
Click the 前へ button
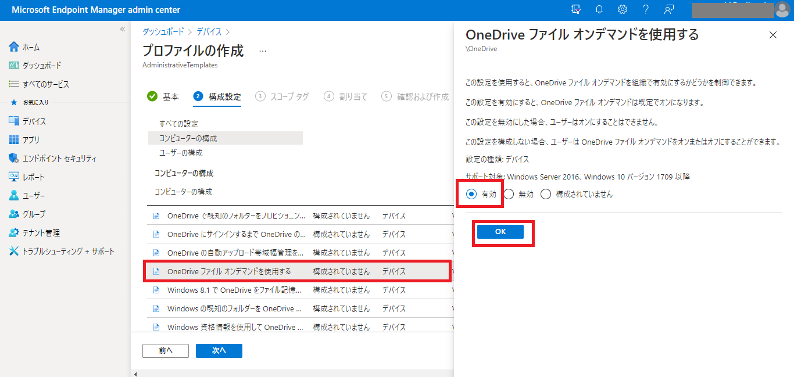pyautogui.click(x=166, y=351)
